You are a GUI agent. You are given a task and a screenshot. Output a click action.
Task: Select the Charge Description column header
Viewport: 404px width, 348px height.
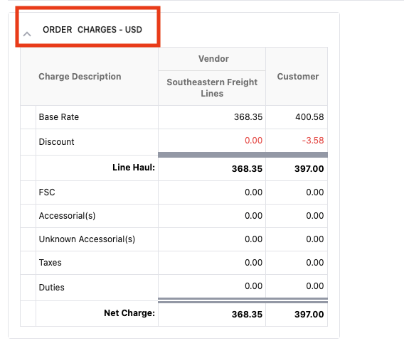click(80, 77)
